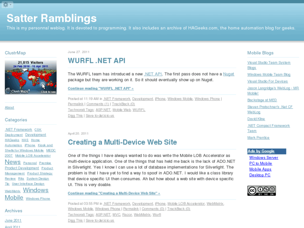The width and height of the screenshot is (304, 228).
Task: Continue reading Creating a Multi-Device Web Site
Action: (114, 193)
